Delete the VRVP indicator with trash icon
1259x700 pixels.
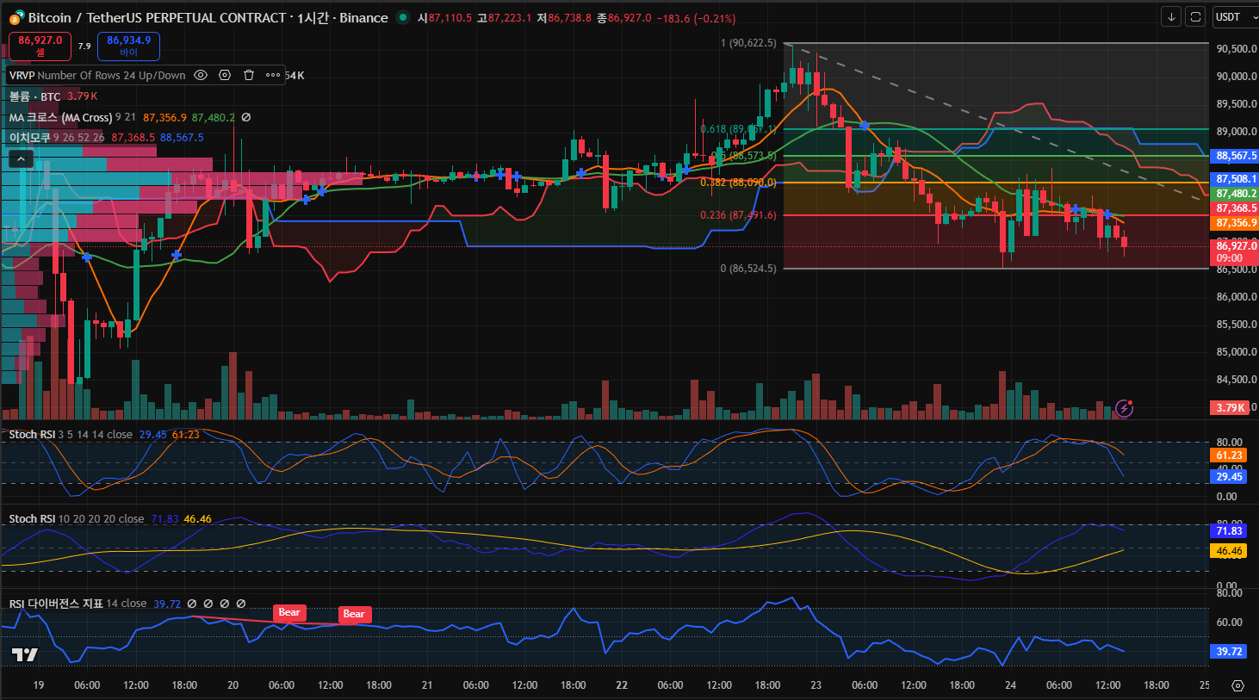(x=249, y=76)
